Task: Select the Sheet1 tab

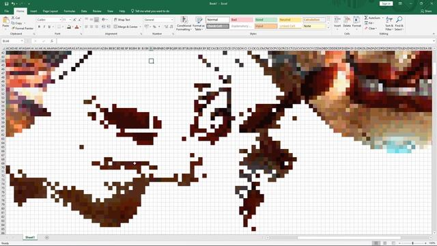Action: (x=30, y=237)
